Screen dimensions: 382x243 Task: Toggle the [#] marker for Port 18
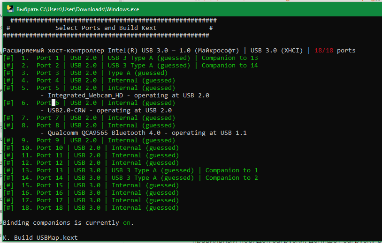click(x=8, y=208)
